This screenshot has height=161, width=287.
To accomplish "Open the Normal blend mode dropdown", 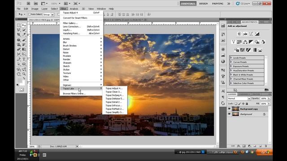I will click(x=239, y=98).
